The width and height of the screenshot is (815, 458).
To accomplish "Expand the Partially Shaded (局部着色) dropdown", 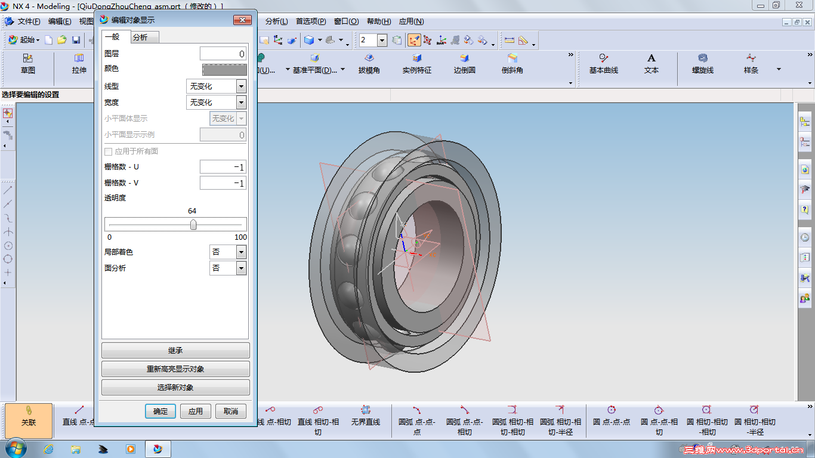I will (x=241, y=252).
